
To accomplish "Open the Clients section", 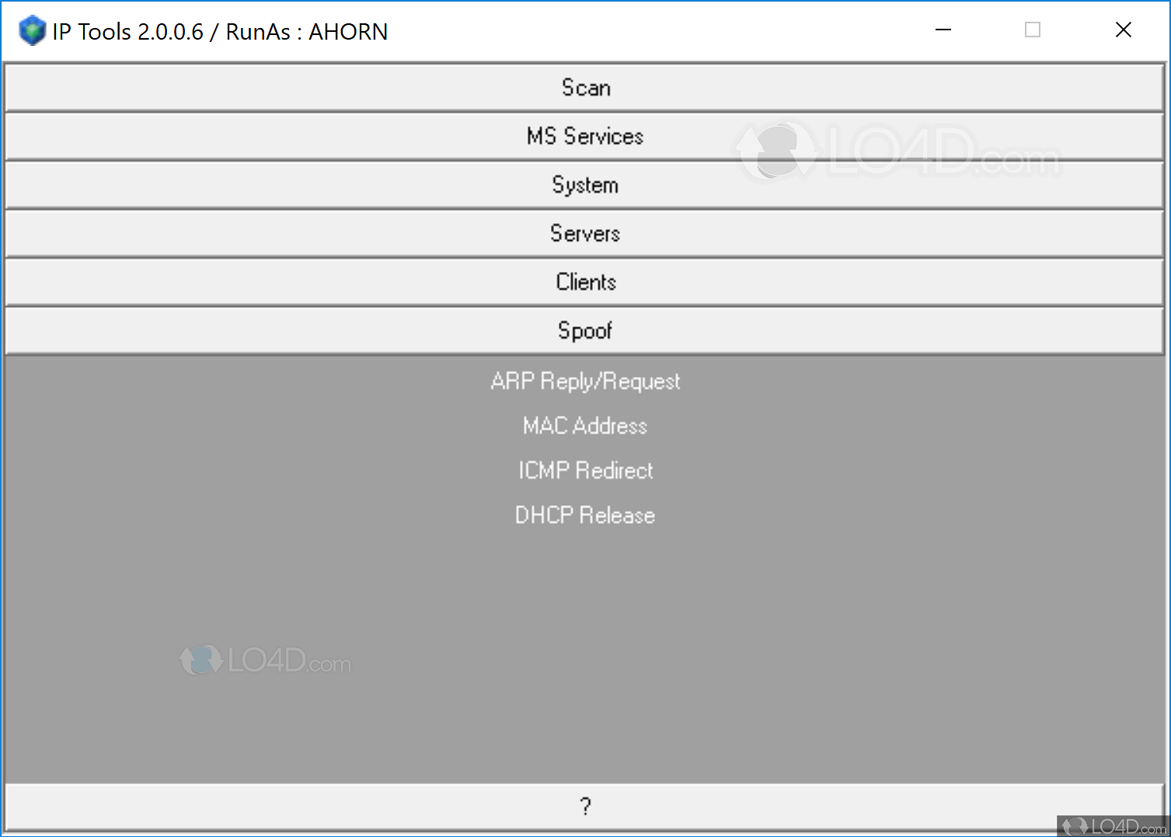I will click(585, 281).
